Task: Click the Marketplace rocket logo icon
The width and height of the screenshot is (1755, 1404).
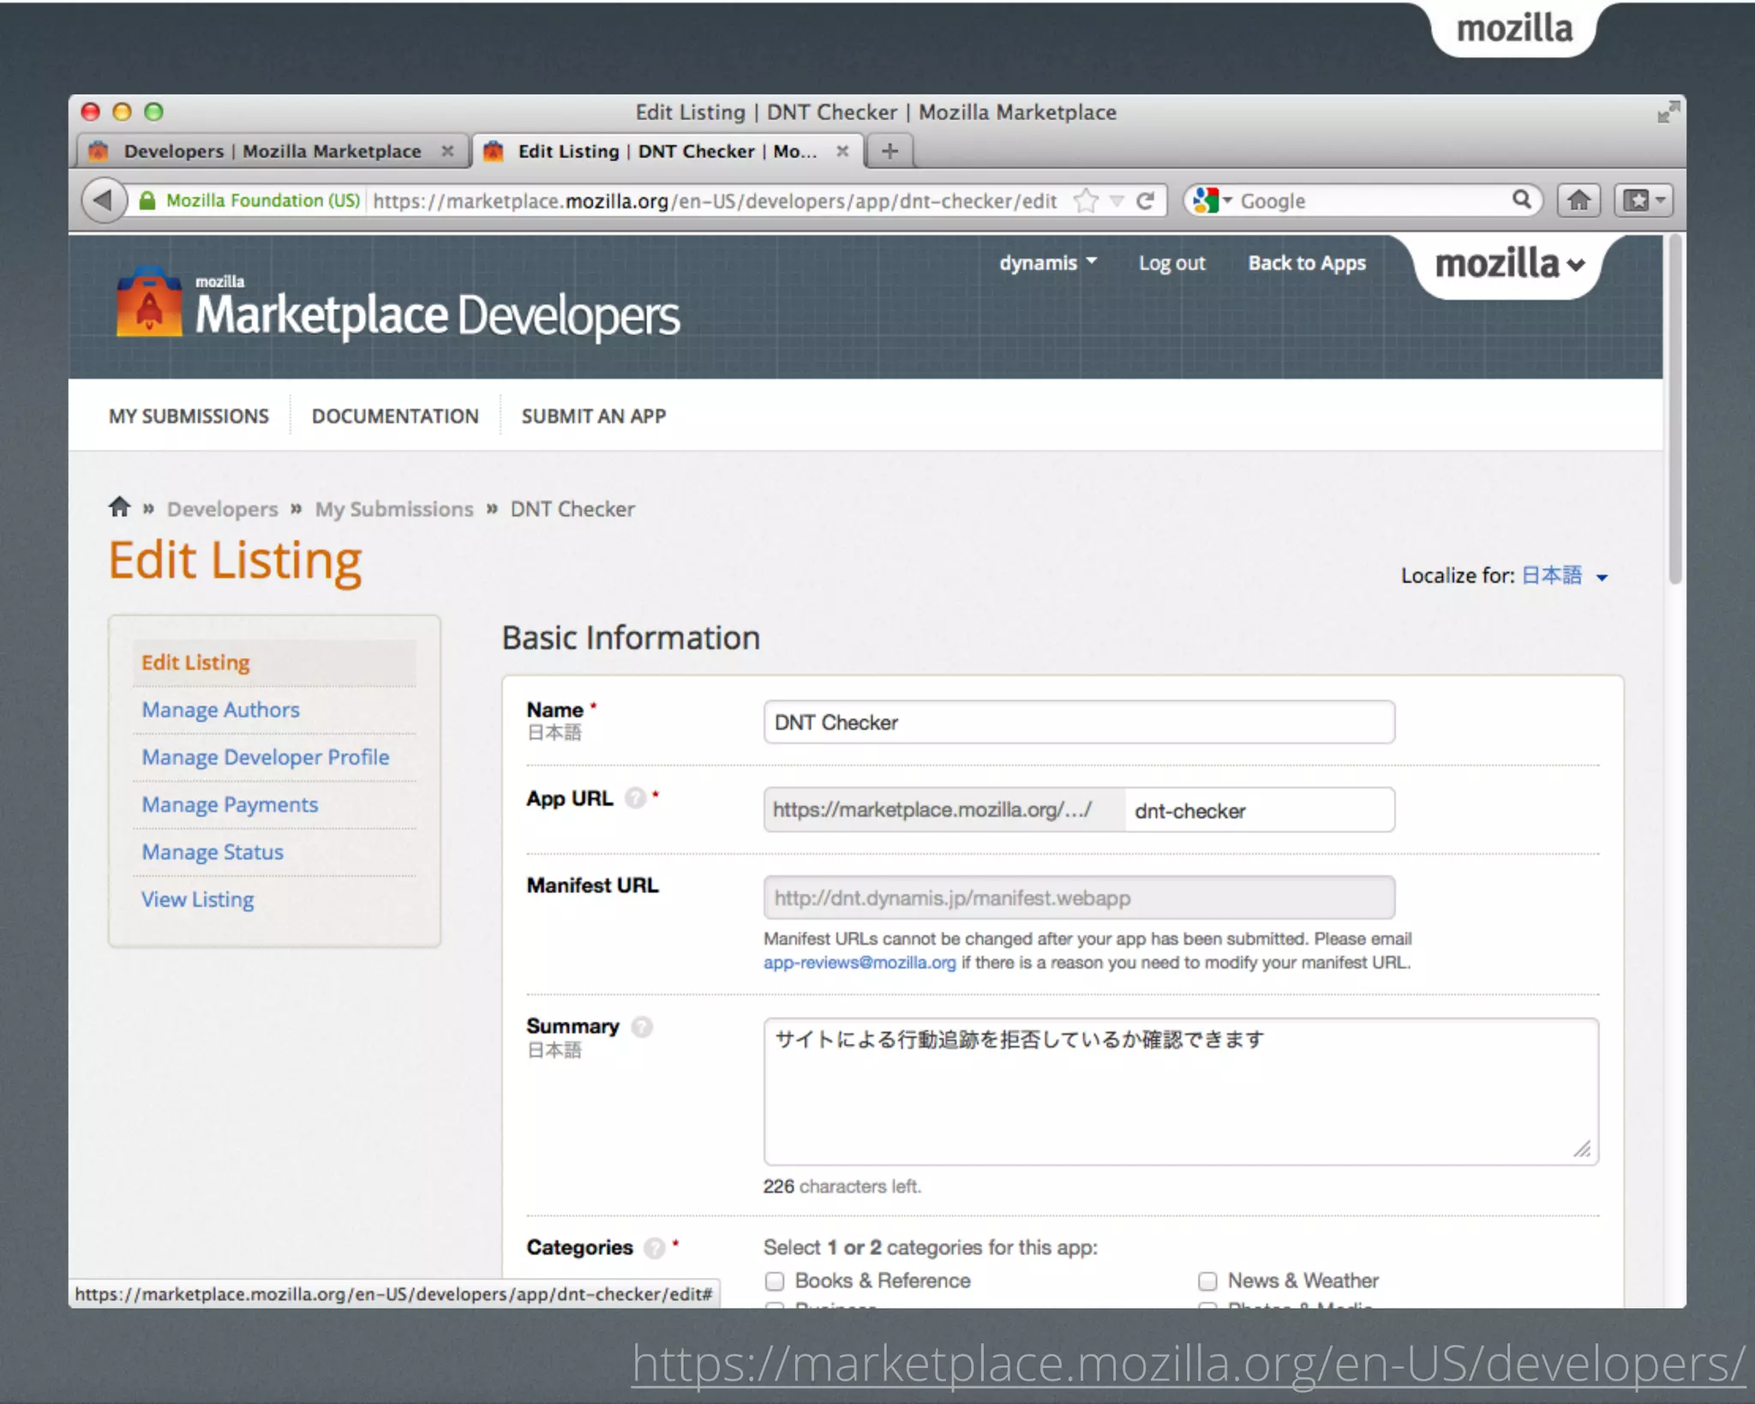Action: (x=149, y=301)
